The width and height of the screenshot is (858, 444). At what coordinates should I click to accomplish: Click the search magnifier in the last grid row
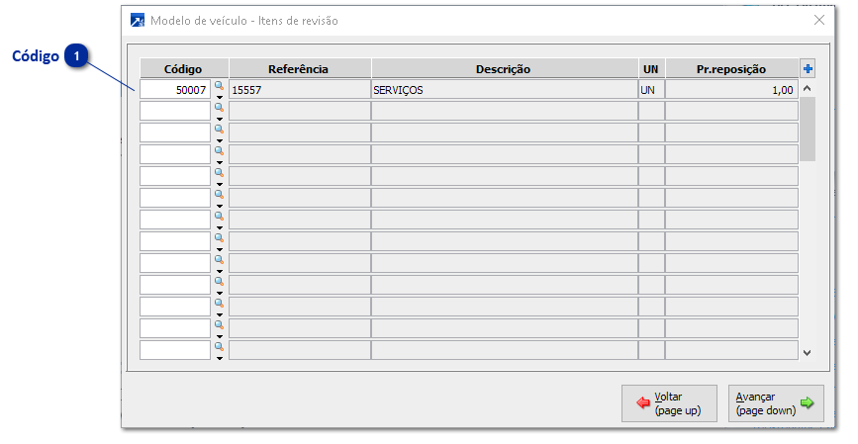pos(219,347)
